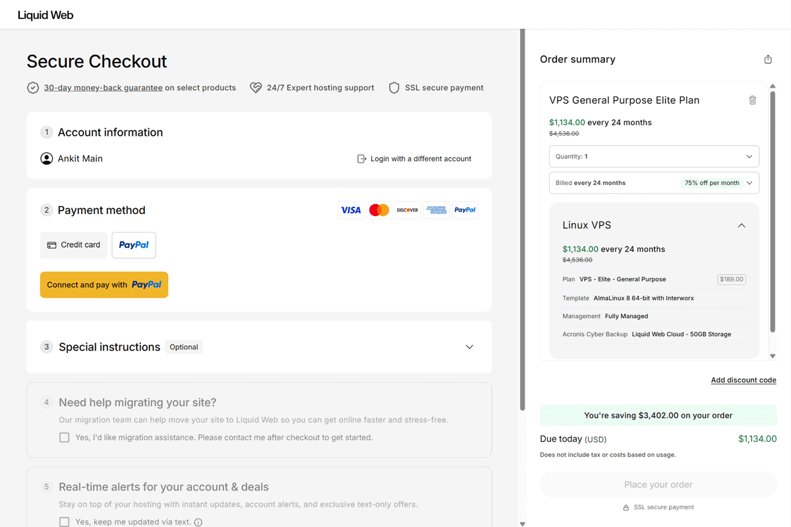The height and width of the screenshot is (527, 791).
Task: Click the PayPal icon in payment methods row
Action: 465,209
